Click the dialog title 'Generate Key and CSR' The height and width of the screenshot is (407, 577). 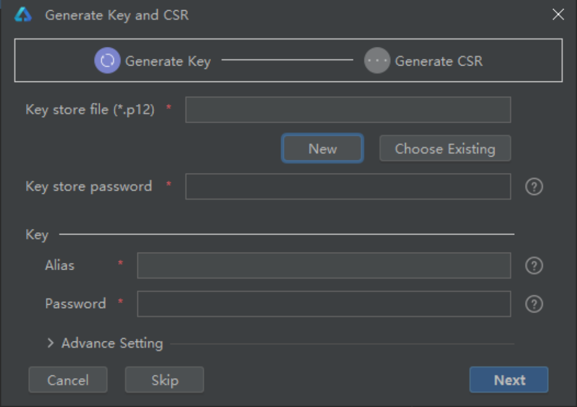(117, 15)
